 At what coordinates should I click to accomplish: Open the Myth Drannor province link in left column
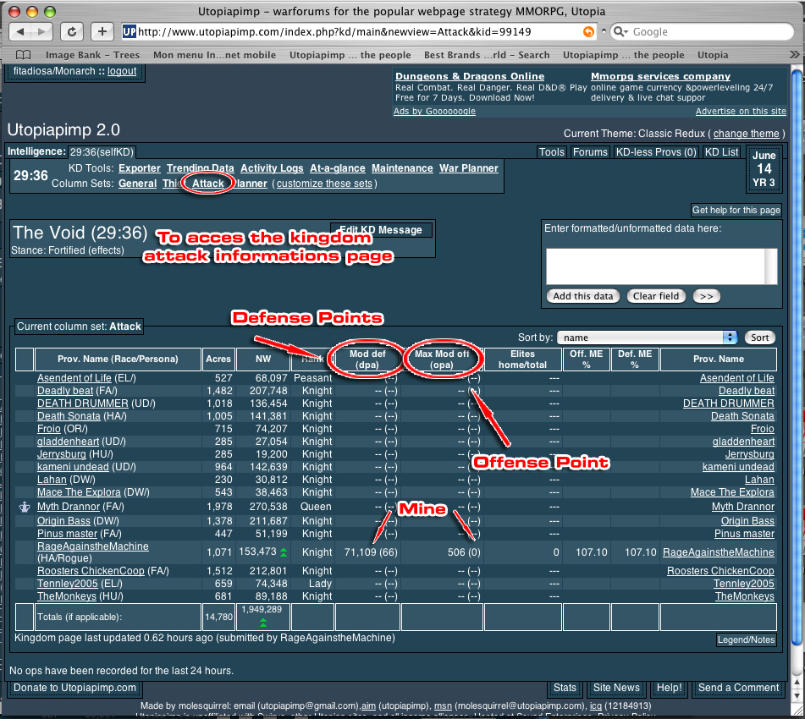(69, 507)
